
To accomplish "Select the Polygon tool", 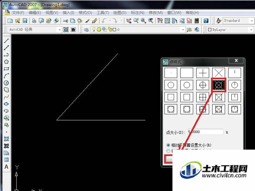I will pyautogui.click(x=6, y=62).
